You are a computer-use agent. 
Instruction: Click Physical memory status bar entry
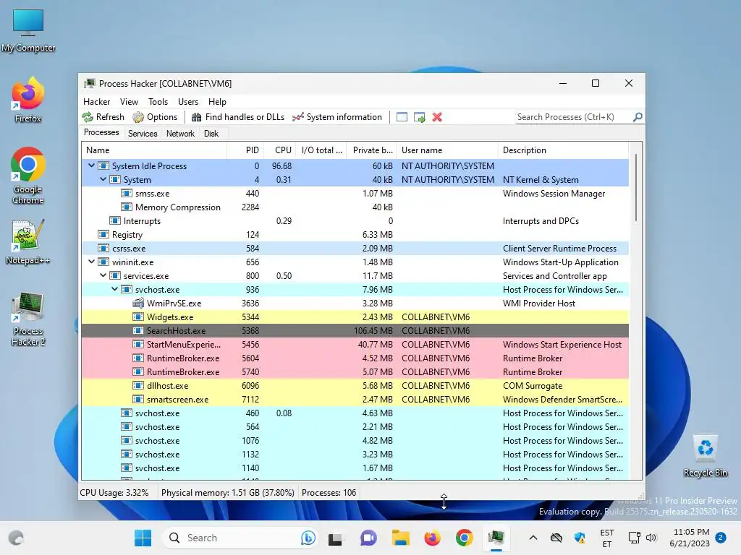(x=227, y=493)
